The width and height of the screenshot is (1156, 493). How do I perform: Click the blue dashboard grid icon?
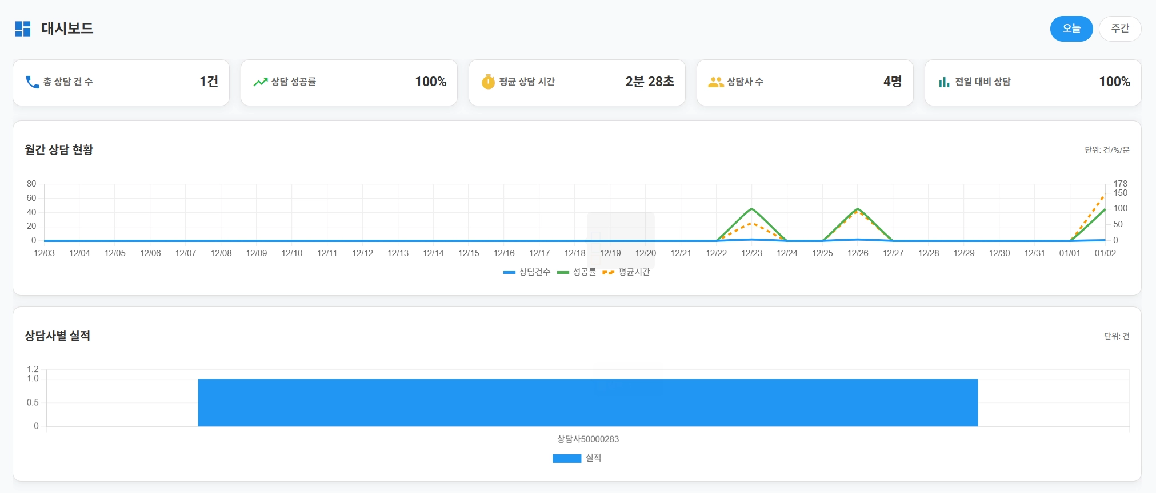(x=22, y=29)
